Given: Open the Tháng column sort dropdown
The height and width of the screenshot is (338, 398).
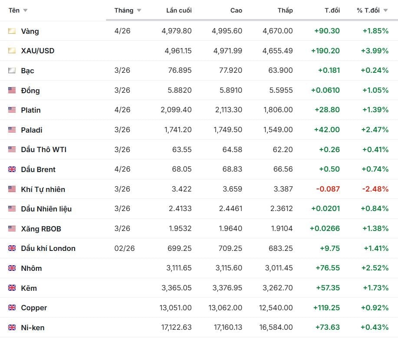Looking at the screenshot, I should [x=139, y=10].
